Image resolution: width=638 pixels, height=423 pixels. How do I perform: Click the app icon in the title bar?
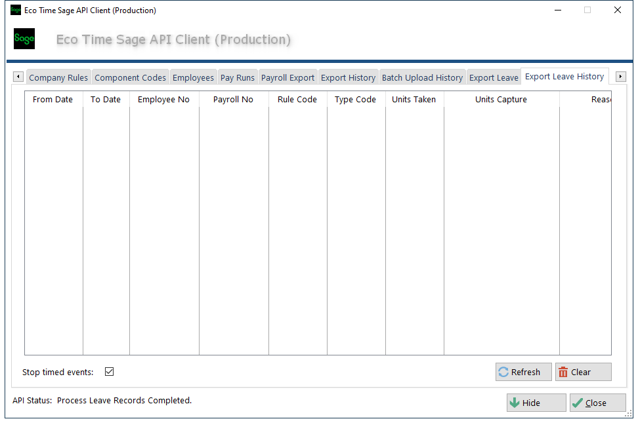tap(16, 10)
